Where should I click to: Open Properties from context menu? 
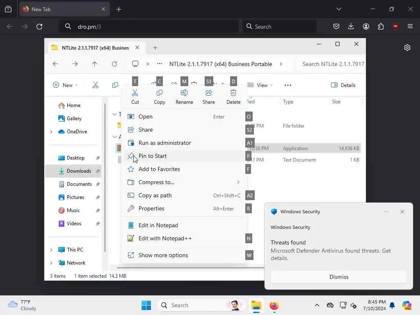click(184, 208)
